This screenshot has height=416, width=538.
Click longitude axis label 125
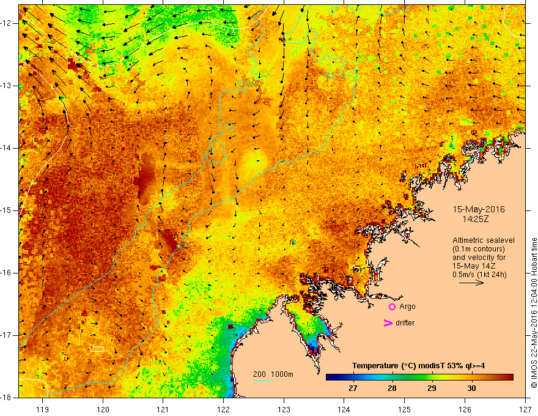tap(405, 409)
